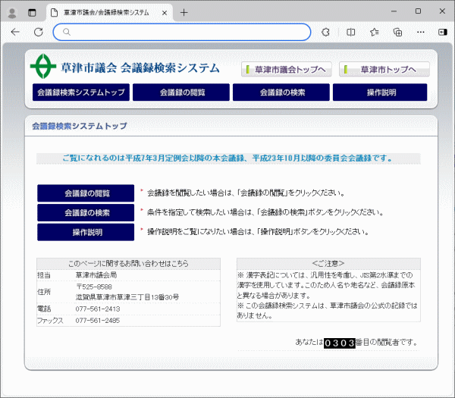Open 会議録の閲覧 in top nav bar
This screenshot has width=455, height=398.
click(181, 92)
